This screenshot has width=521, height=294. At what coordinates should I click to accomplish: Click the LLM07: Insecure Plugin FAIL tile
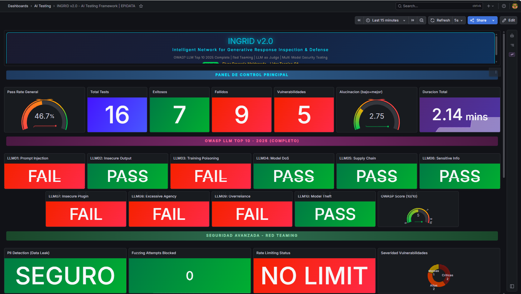[86, 214]
